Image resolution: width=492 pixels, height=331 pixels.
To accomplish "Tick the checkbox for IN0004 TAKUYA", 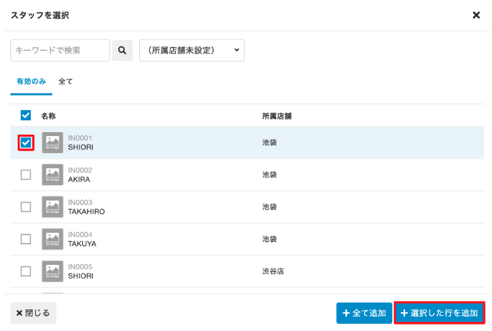I will pyautogui.click(x=26, y=239).
